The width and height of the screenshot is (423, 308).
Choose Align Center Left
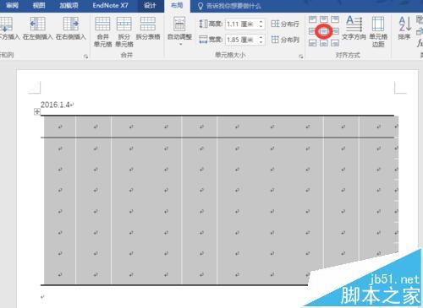312,31
